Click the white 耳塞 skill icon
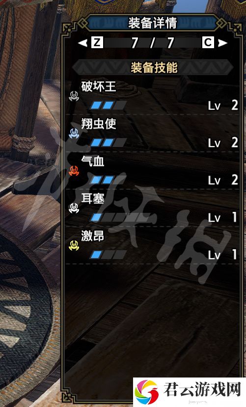The width and height of the screenshot is (246, 407). point(74,208)
